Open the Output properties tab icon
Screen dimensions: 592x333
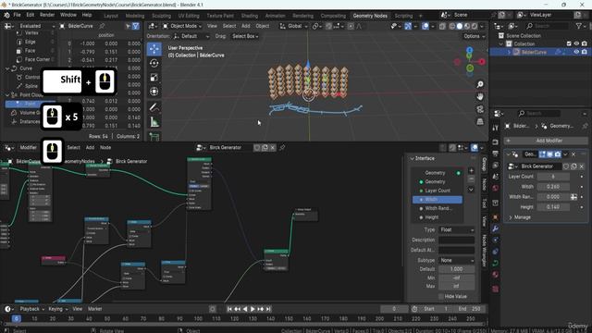(496, 154)
